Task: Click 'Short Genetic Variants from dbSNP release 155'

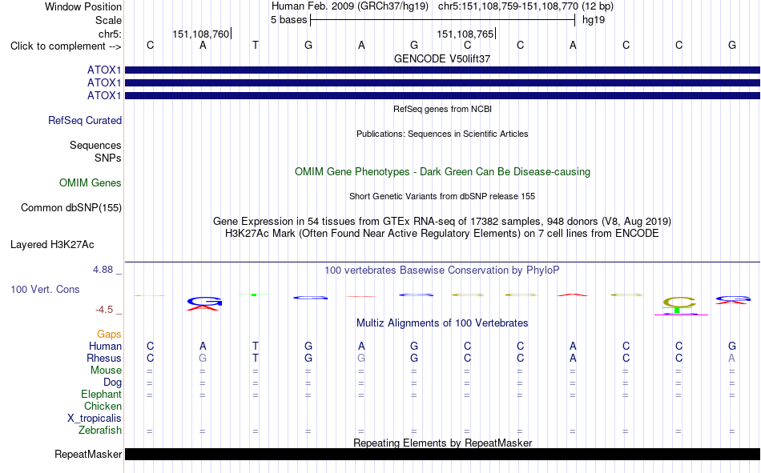Action: point(442,196)
